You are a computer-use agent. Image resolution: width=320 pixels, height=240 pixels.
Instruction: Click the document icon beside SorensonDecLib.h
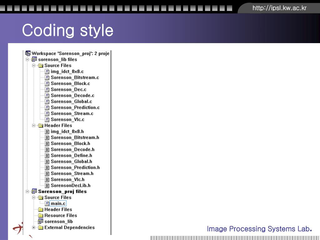tap(47, 186)
